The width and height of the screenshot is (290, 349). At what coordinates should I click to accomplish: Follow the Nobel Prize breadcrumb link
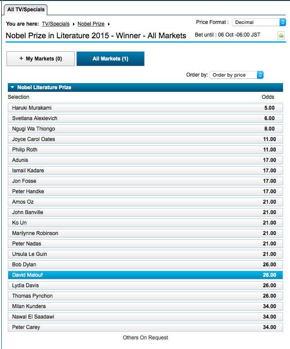[91, 24]
